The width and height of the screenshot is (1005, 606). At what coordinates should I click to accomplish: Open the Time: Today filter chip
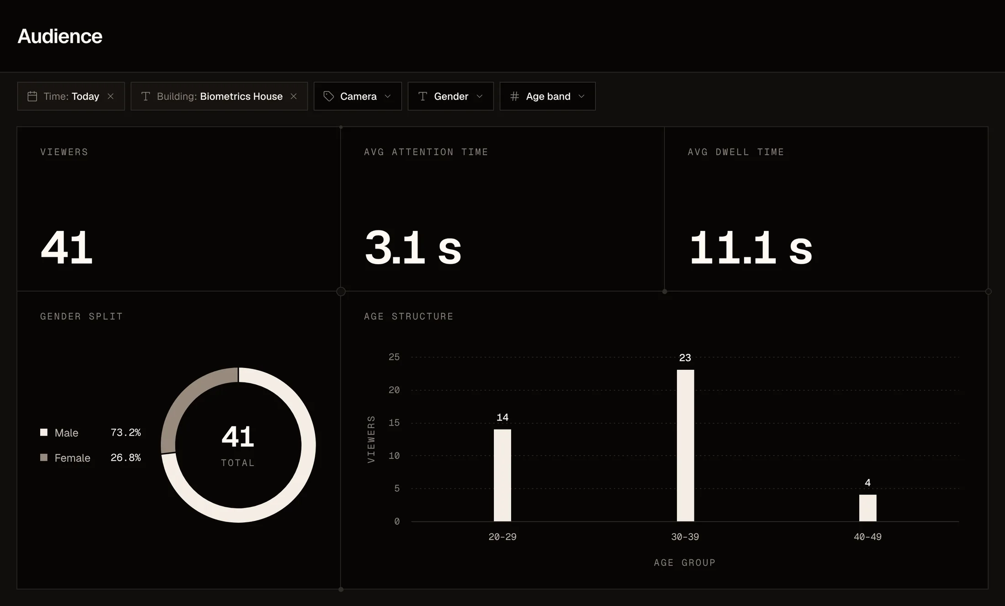pyautogui.click(x=71, y=96)
